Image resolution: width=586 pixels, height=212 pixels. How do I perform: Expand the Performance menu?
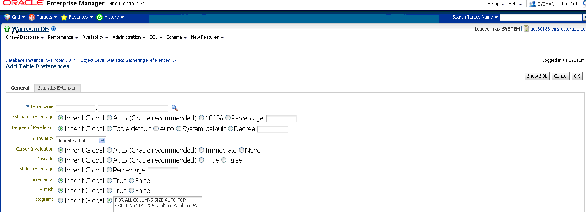(63, 37)
